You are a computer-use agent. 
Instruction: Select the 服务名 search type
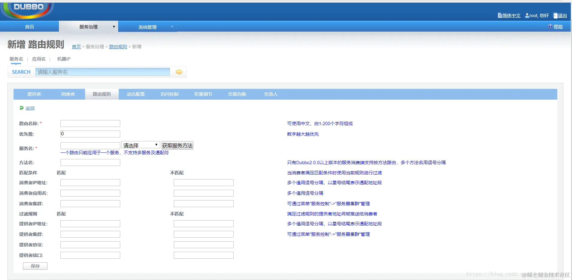[x=16, y=59]
